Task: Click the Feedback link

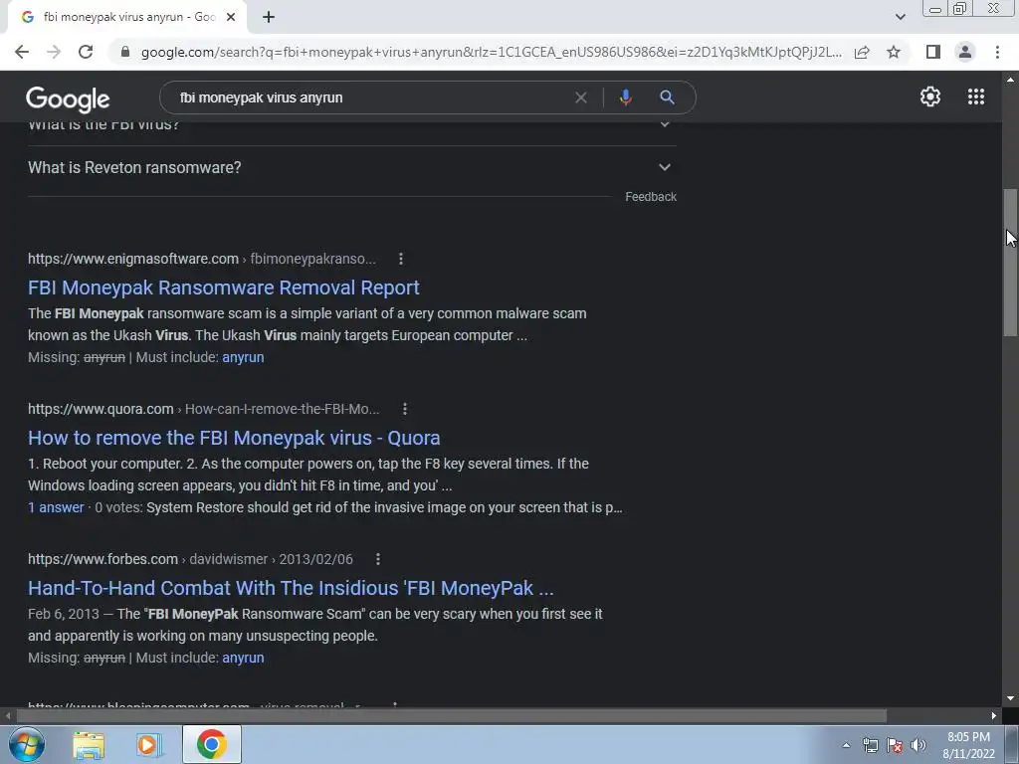Action: pyautogui.click(x=651, y=197)
